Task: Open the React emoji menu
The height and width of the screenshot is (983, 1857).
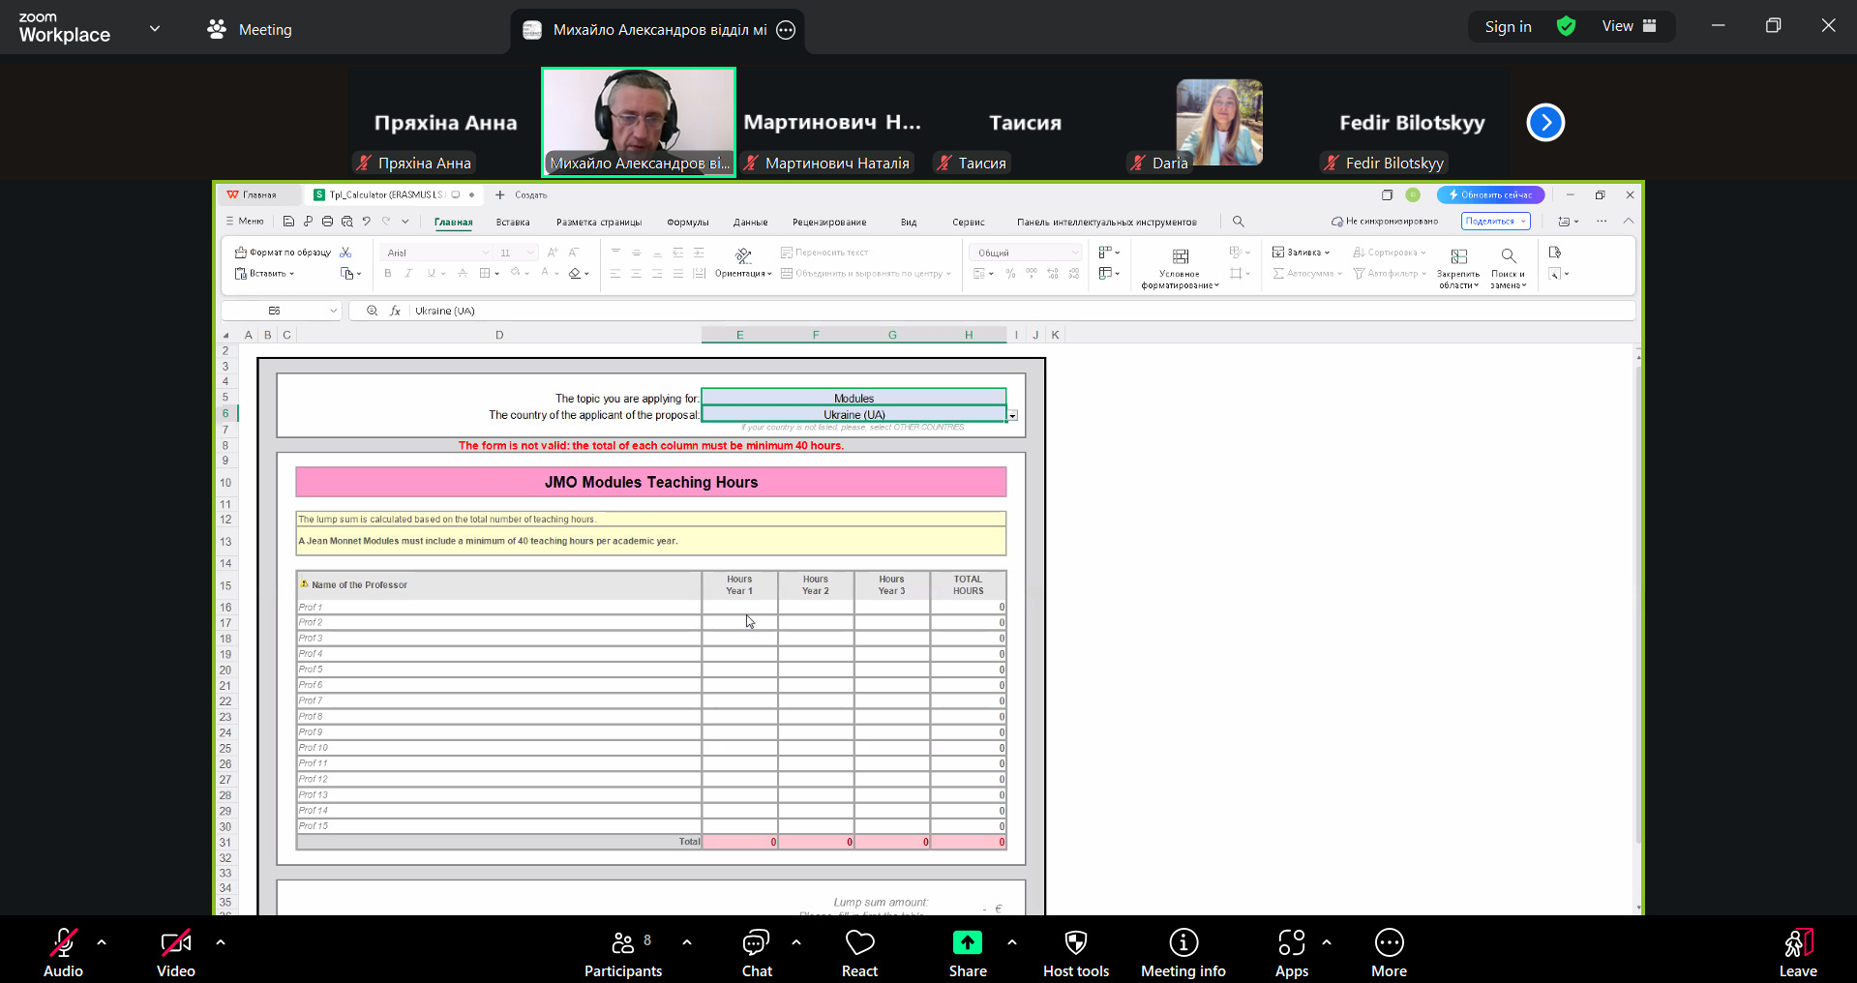Action: point(859,952)
